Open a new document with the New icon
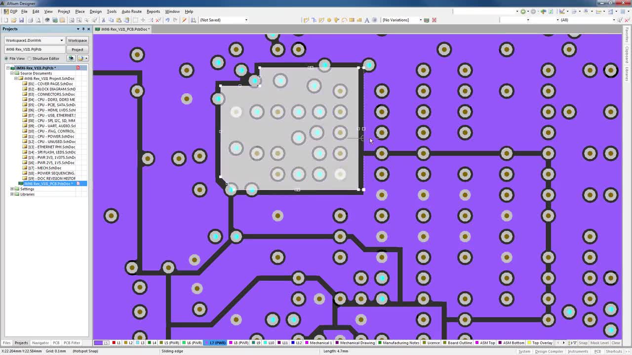The width and height of the screenshot is (632, 355). coord(6,20)
